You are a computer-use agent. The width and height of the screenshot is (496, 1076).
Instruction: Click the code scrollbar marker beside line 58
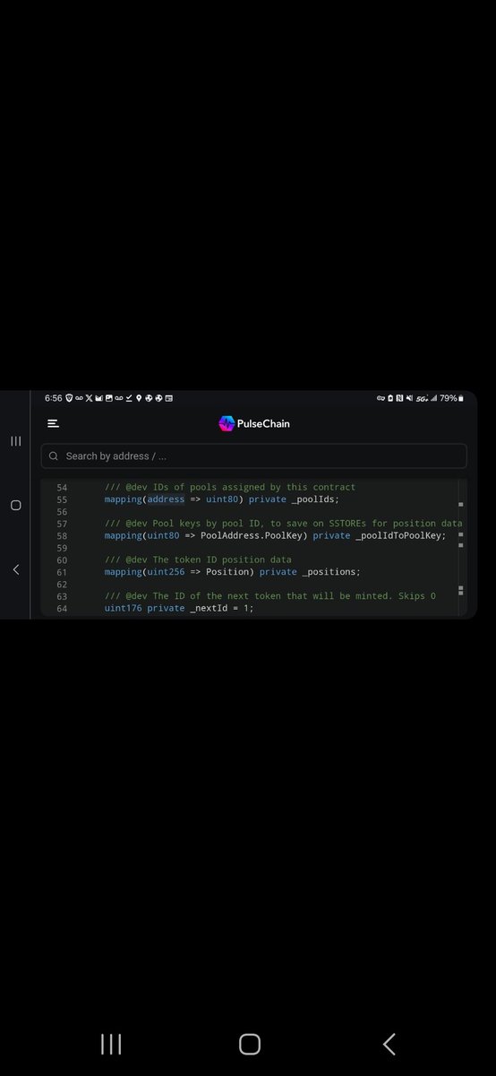(x=460, y=535)
